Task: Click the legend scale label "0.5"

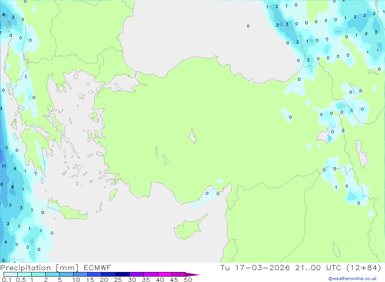Action: (21, 280)
